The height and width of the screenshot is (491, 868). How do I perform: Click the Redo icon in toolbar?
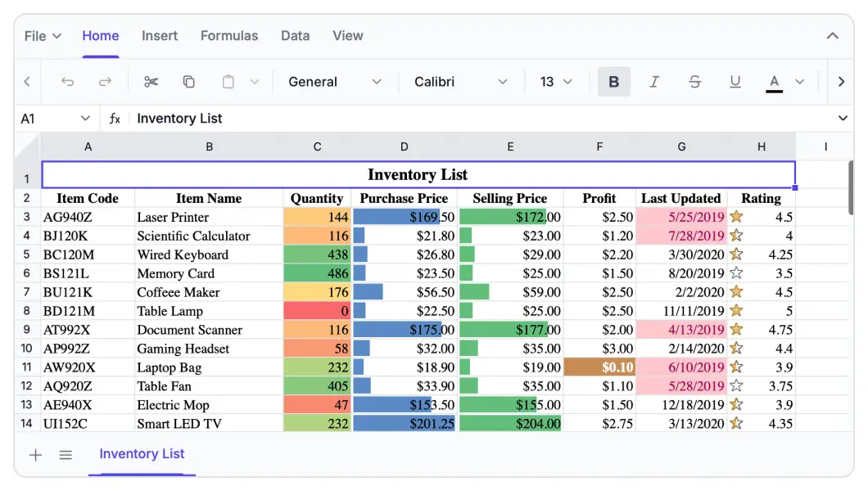tap(106, 82)
